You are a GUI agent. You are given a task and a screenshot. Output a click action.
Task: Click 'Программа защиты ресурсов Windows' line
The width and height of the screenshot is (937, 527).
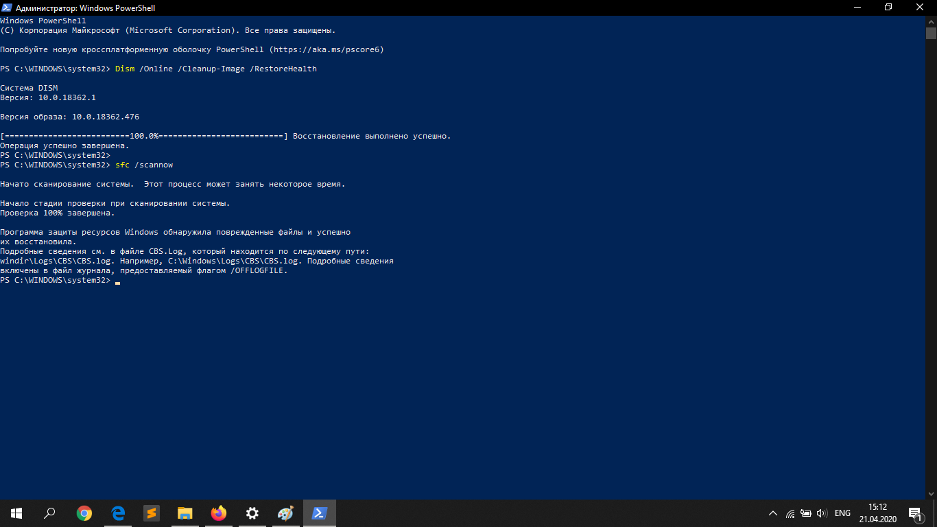[x=175, y=232]
